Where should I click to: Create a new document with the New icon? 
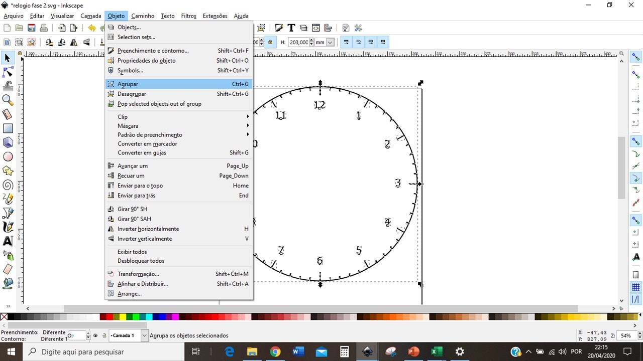coord(7,28)
